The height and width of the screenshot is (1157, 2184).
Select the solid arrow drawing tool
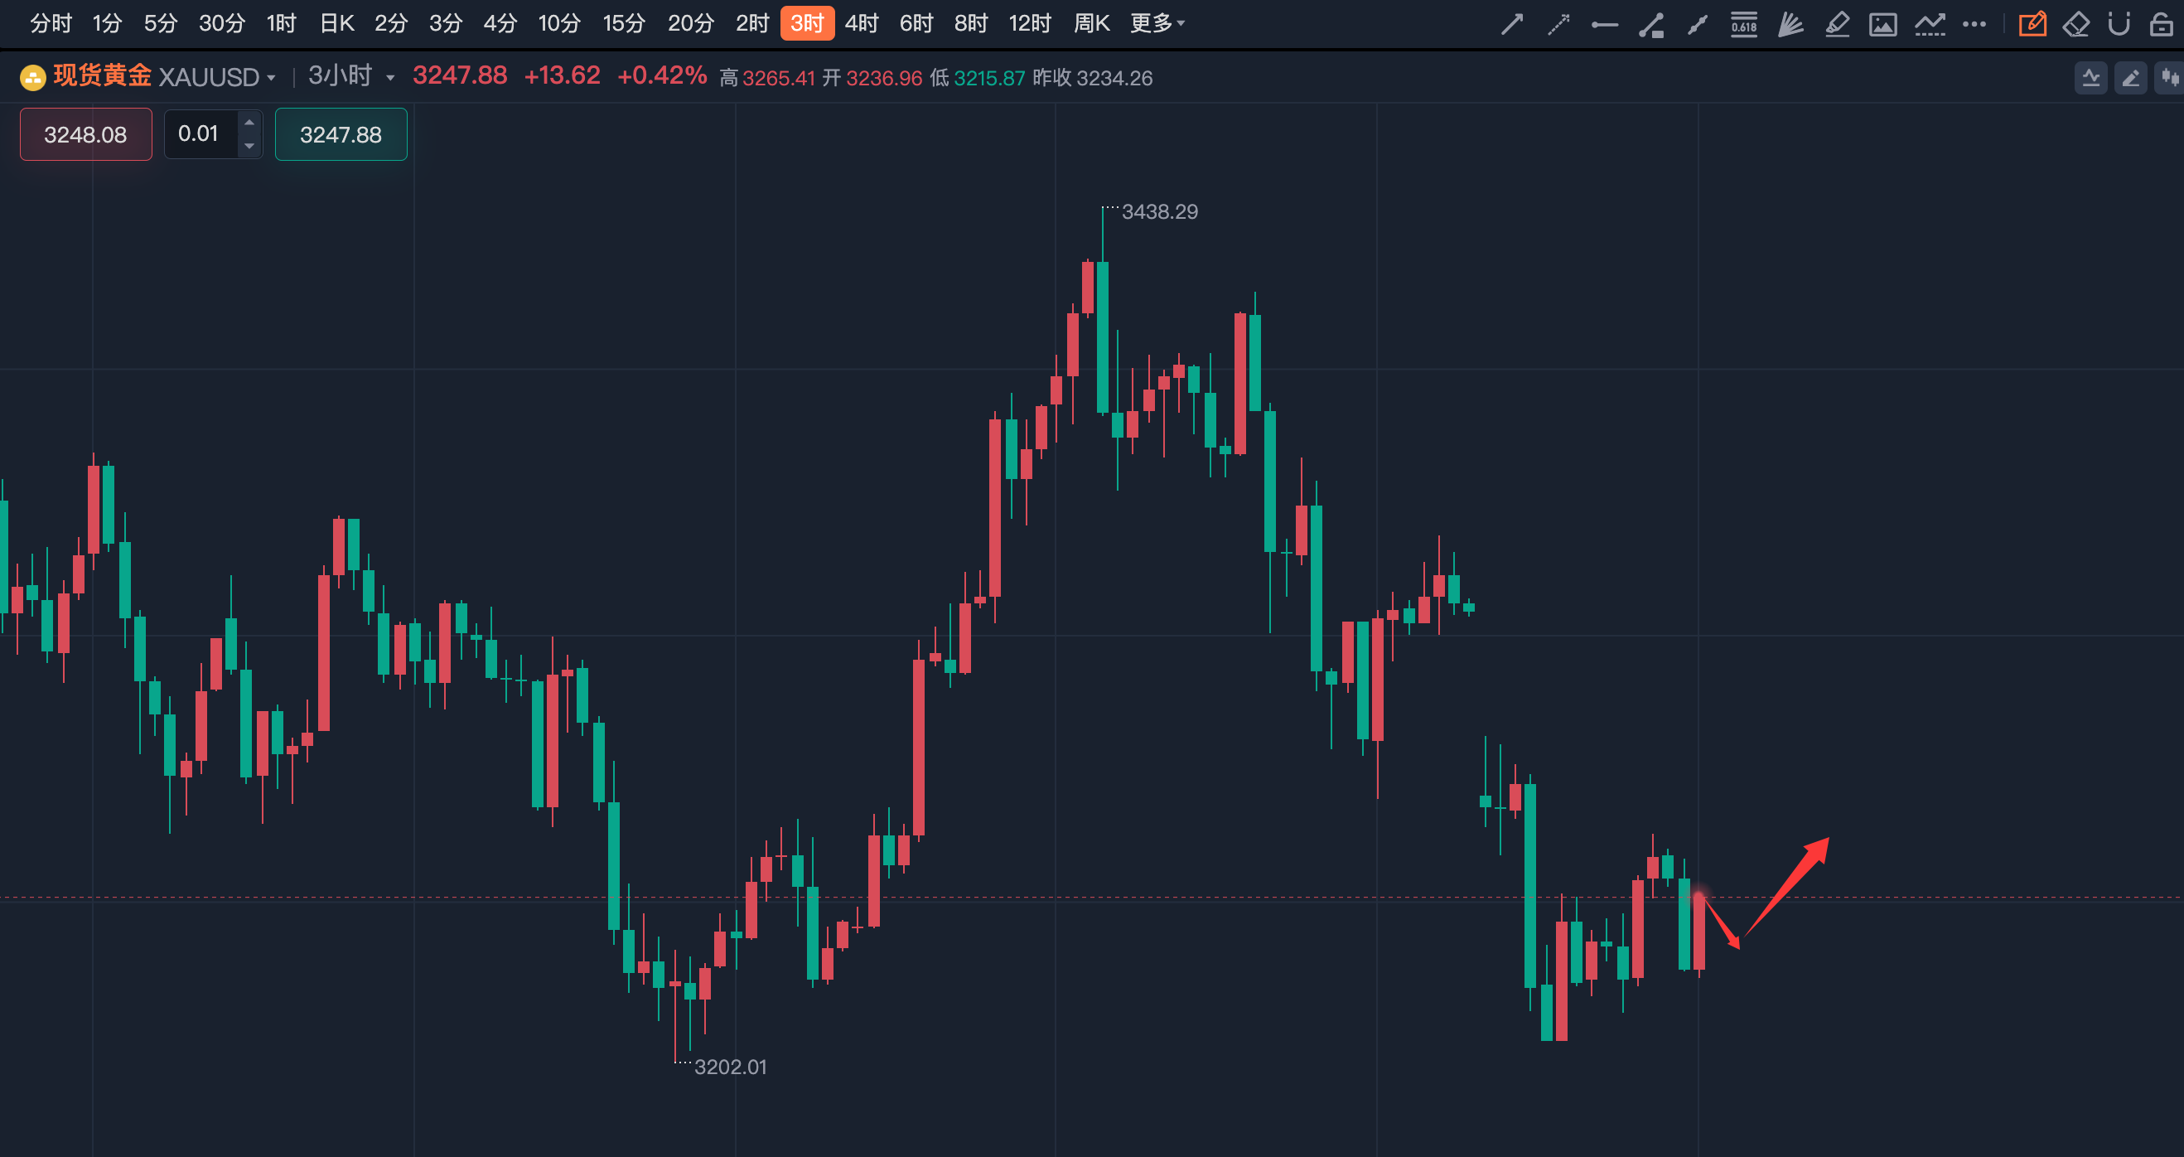point(1512,25)
